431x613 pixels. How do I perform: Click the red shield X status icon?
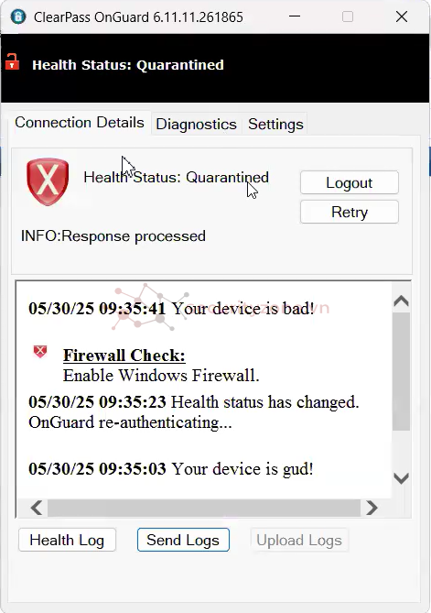(48, 181)
